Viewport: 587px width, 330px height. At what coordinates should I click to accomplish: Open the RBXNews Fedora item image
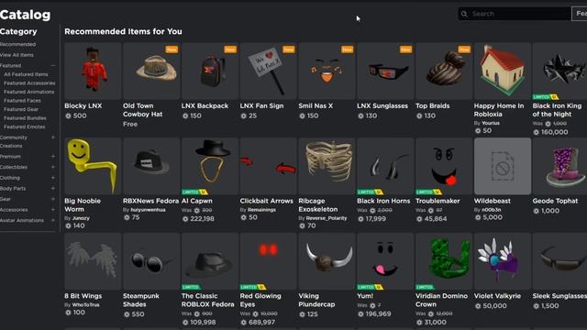151,166
